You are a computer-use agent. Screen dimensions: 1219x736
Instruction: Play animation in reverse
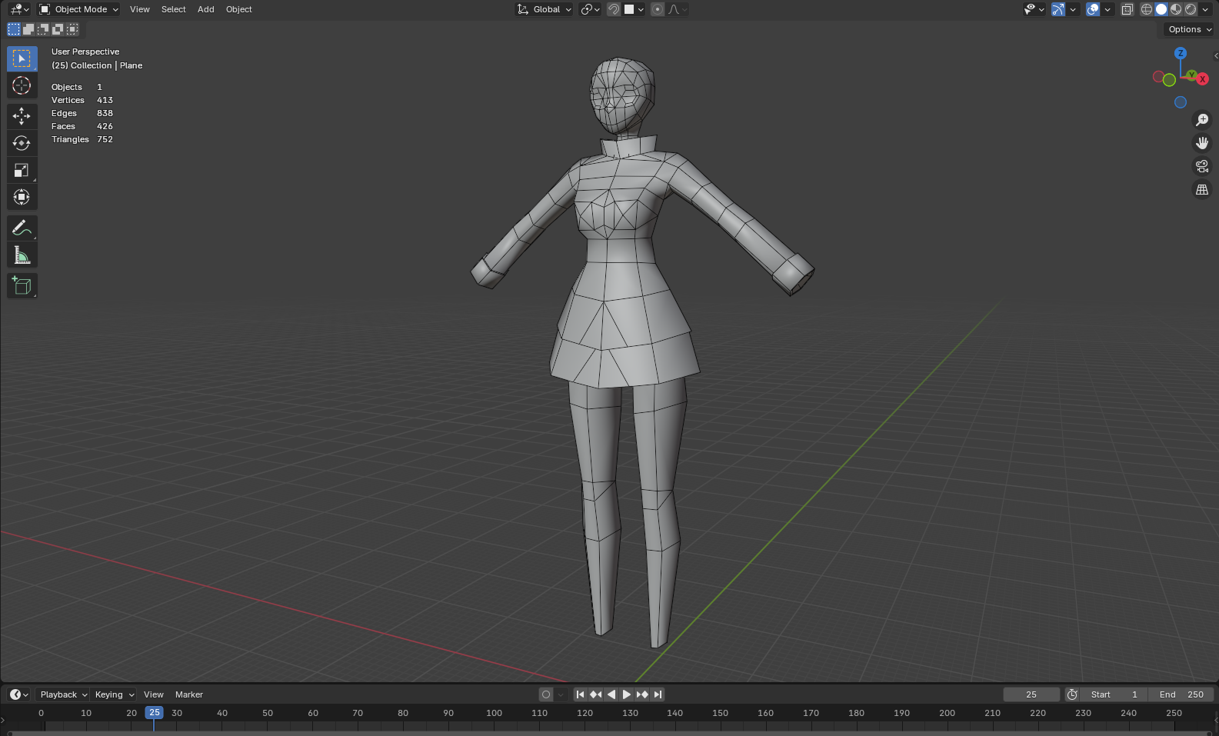pos(611,694)
